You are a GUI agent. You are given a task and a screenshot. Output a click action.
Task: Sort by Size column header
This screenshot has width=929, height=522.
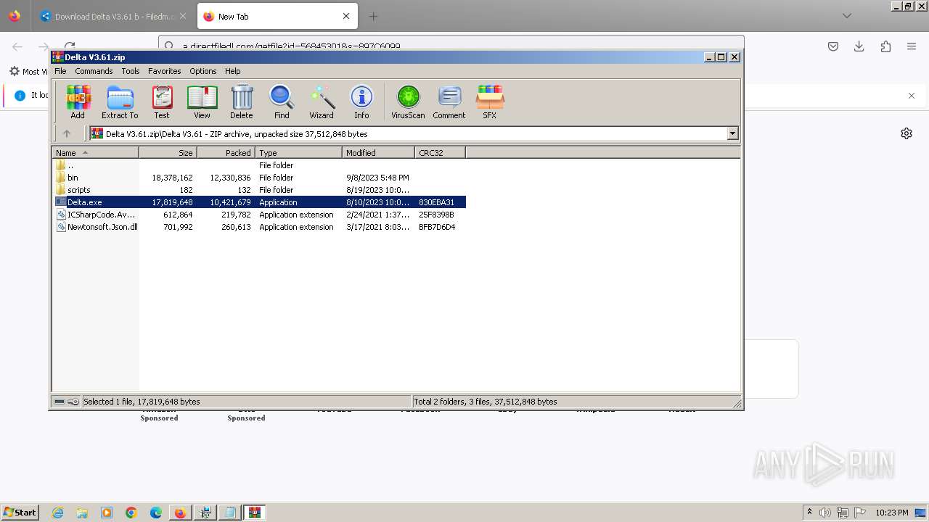click(168, 153)
